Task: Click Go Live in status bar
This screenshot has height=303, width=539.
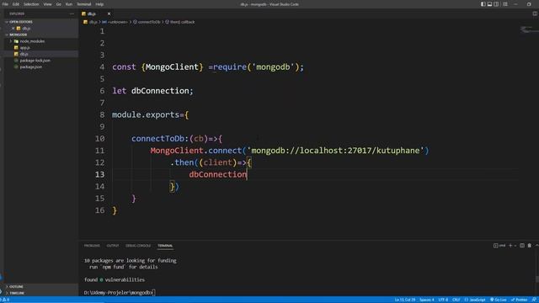Action: click(x=498, y=300)
